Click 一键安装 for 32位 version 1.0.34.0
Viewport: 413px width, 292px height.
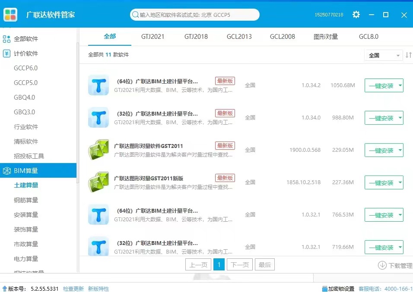[x=381, y=118]
